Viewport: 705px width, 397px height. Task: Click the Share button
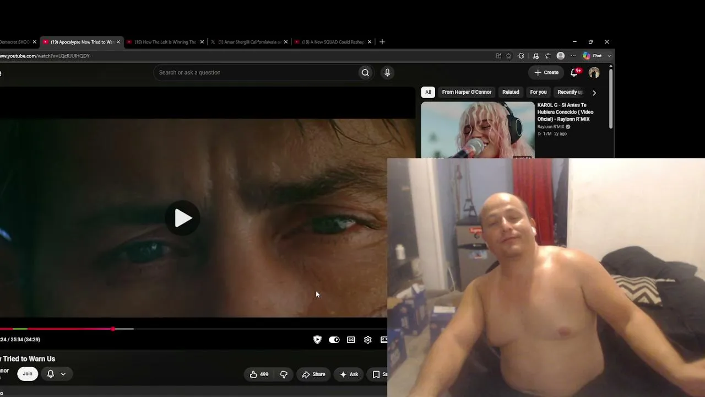313,374
